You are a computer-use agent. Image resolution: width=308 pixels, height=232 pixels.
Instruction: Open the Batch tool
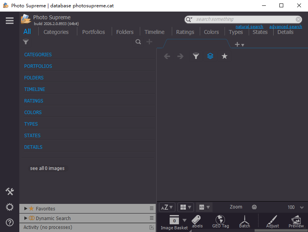click(x=245, y=222)
